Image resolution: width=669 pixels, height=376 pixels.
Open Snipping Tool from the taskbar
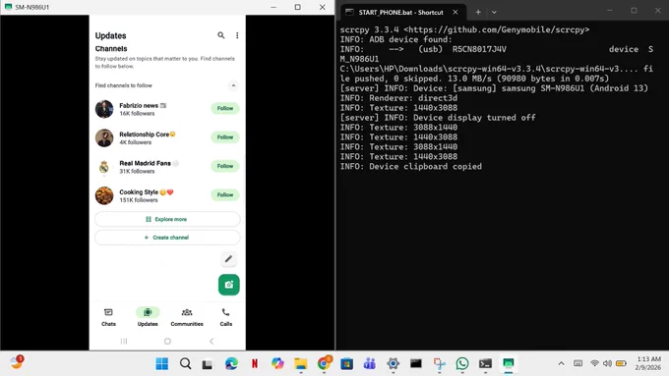point(440,363)
